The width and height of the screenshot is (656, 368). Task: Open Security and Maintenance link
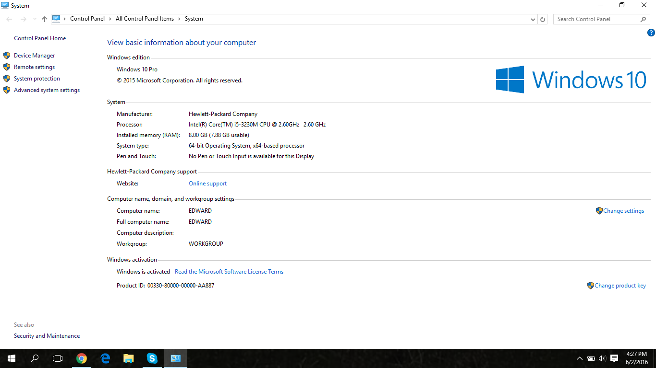point(47,336)
